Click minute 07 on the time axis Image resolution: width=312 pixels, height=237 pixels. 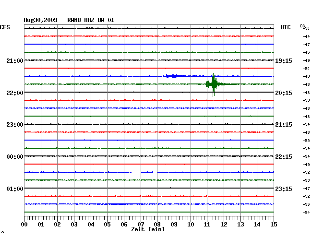tap(141, 225)
